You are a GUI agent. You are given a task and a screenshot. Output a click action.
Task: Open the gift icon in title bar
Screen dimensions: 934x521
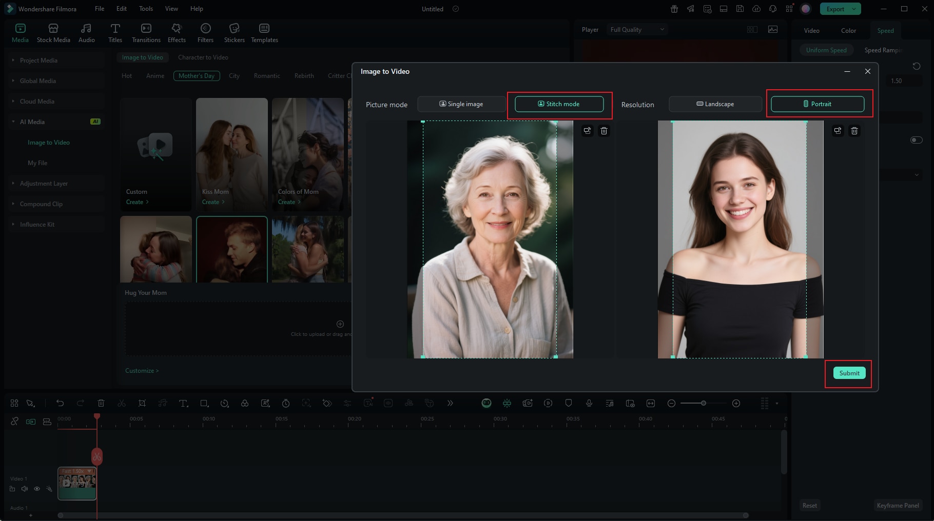point(674,9)
